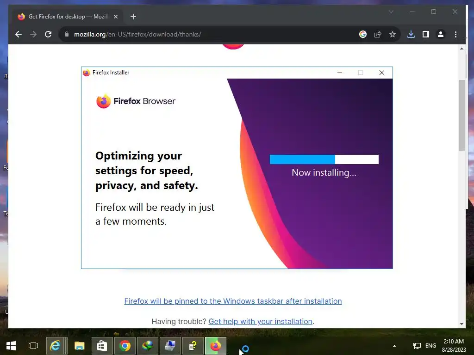Click the mozilla.org address bar URL
This screenshot has width=474, height=355.
coord(137,34)
